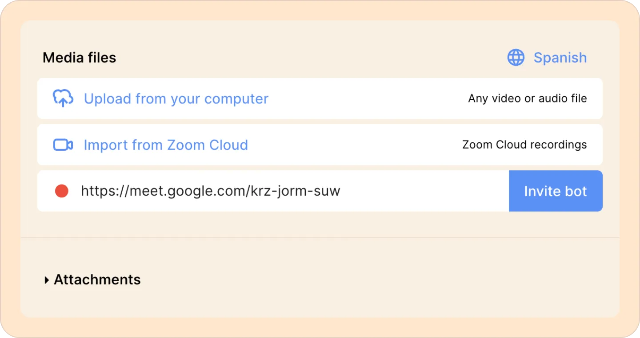
Task: Select Import from Zoom Cloud
Action: point(166,145)
